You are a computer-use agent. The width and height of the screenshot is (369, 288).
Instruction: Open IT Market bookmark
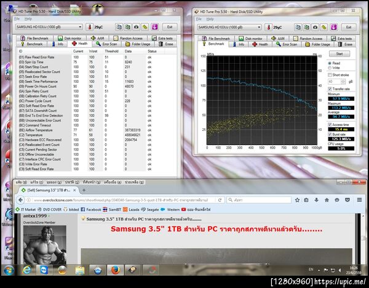click(25, 209)
